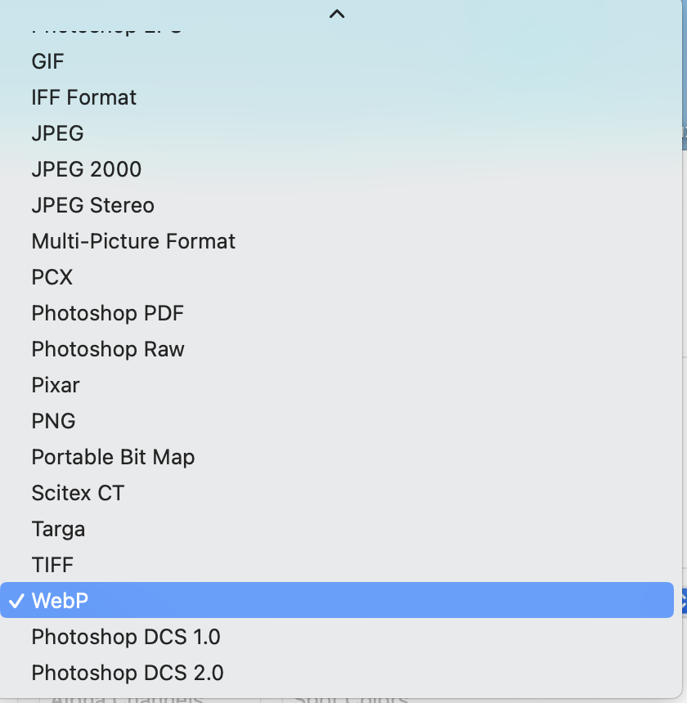Select Photoshop DCS 1.0 format
687x703 pixels.
point(125,637)
